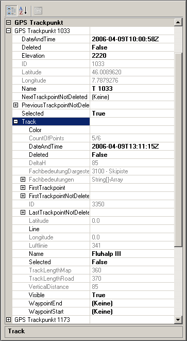Click the vertical scrollbar thumb
Image resolution: width=187 pixels, height=341 pixels.
tap(178, 150)
